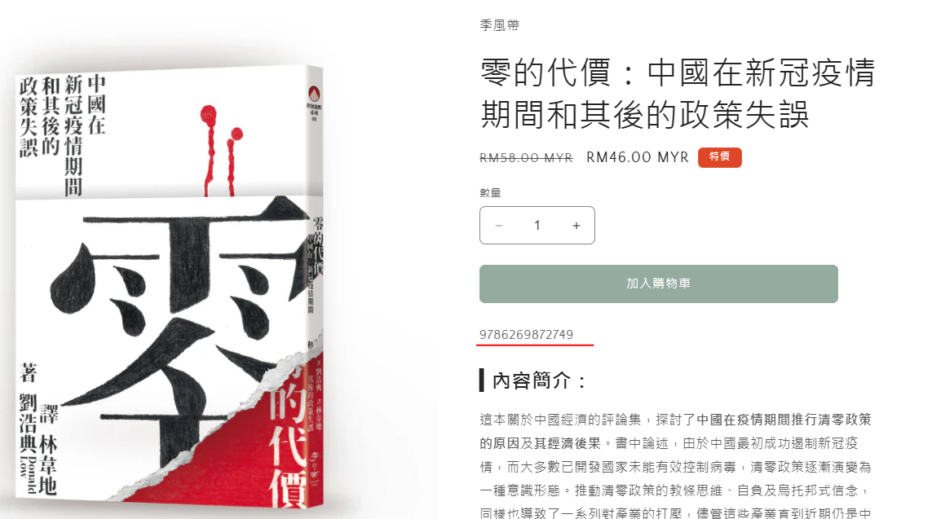The height and width of the screenshot is (519, 932).
Task: Click the first paragraph of the book description
Action: click(x=676, y=465)
